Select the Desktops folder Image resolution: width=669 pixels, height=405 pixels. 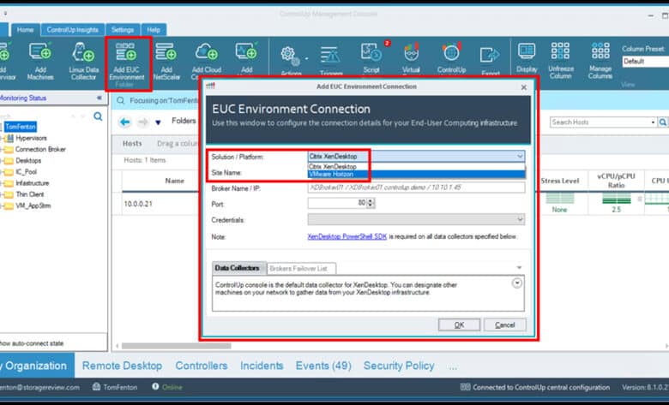(28, 161)
